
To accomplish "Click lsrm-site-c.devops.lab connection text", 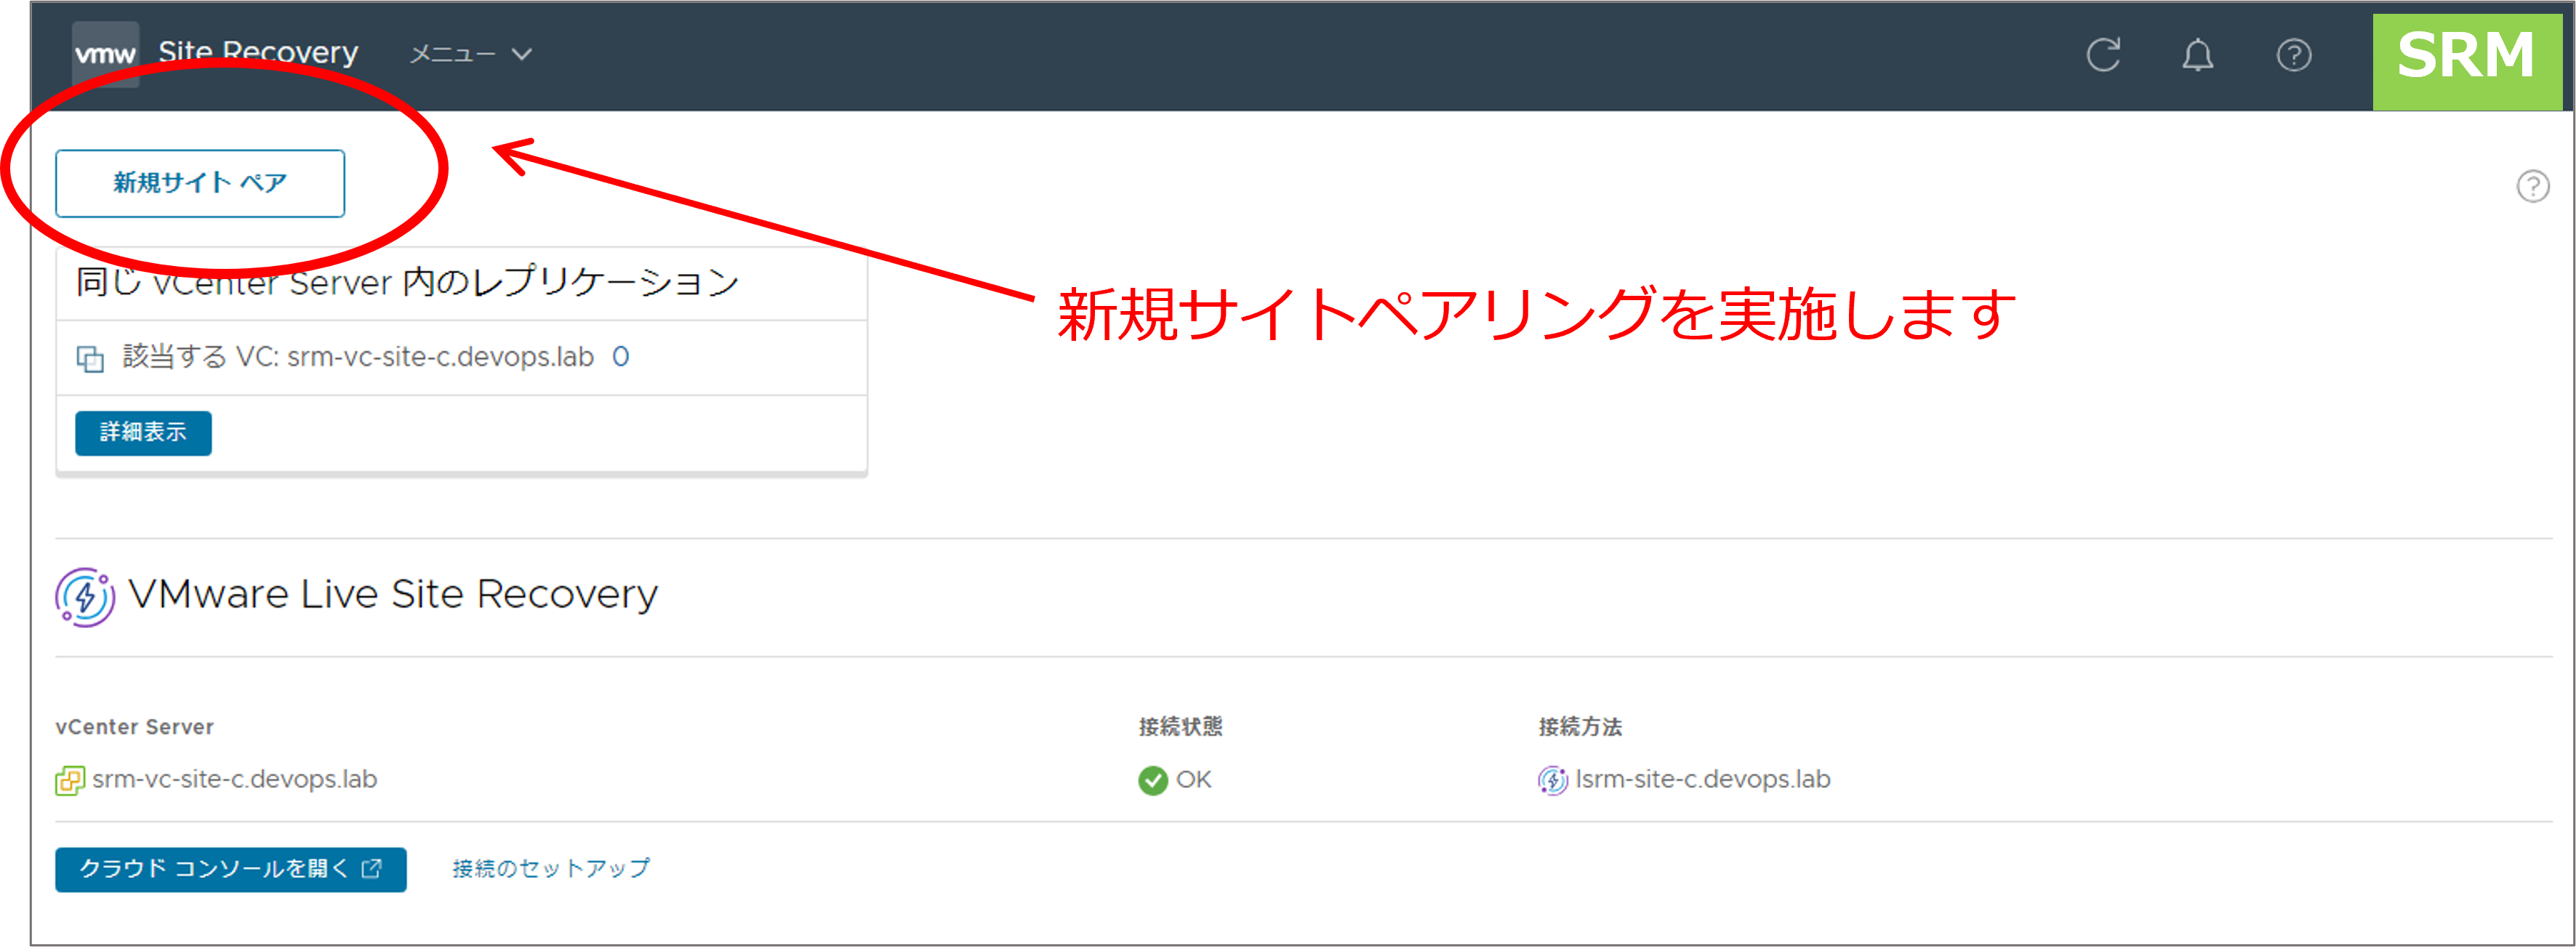I will (1702, 779).
